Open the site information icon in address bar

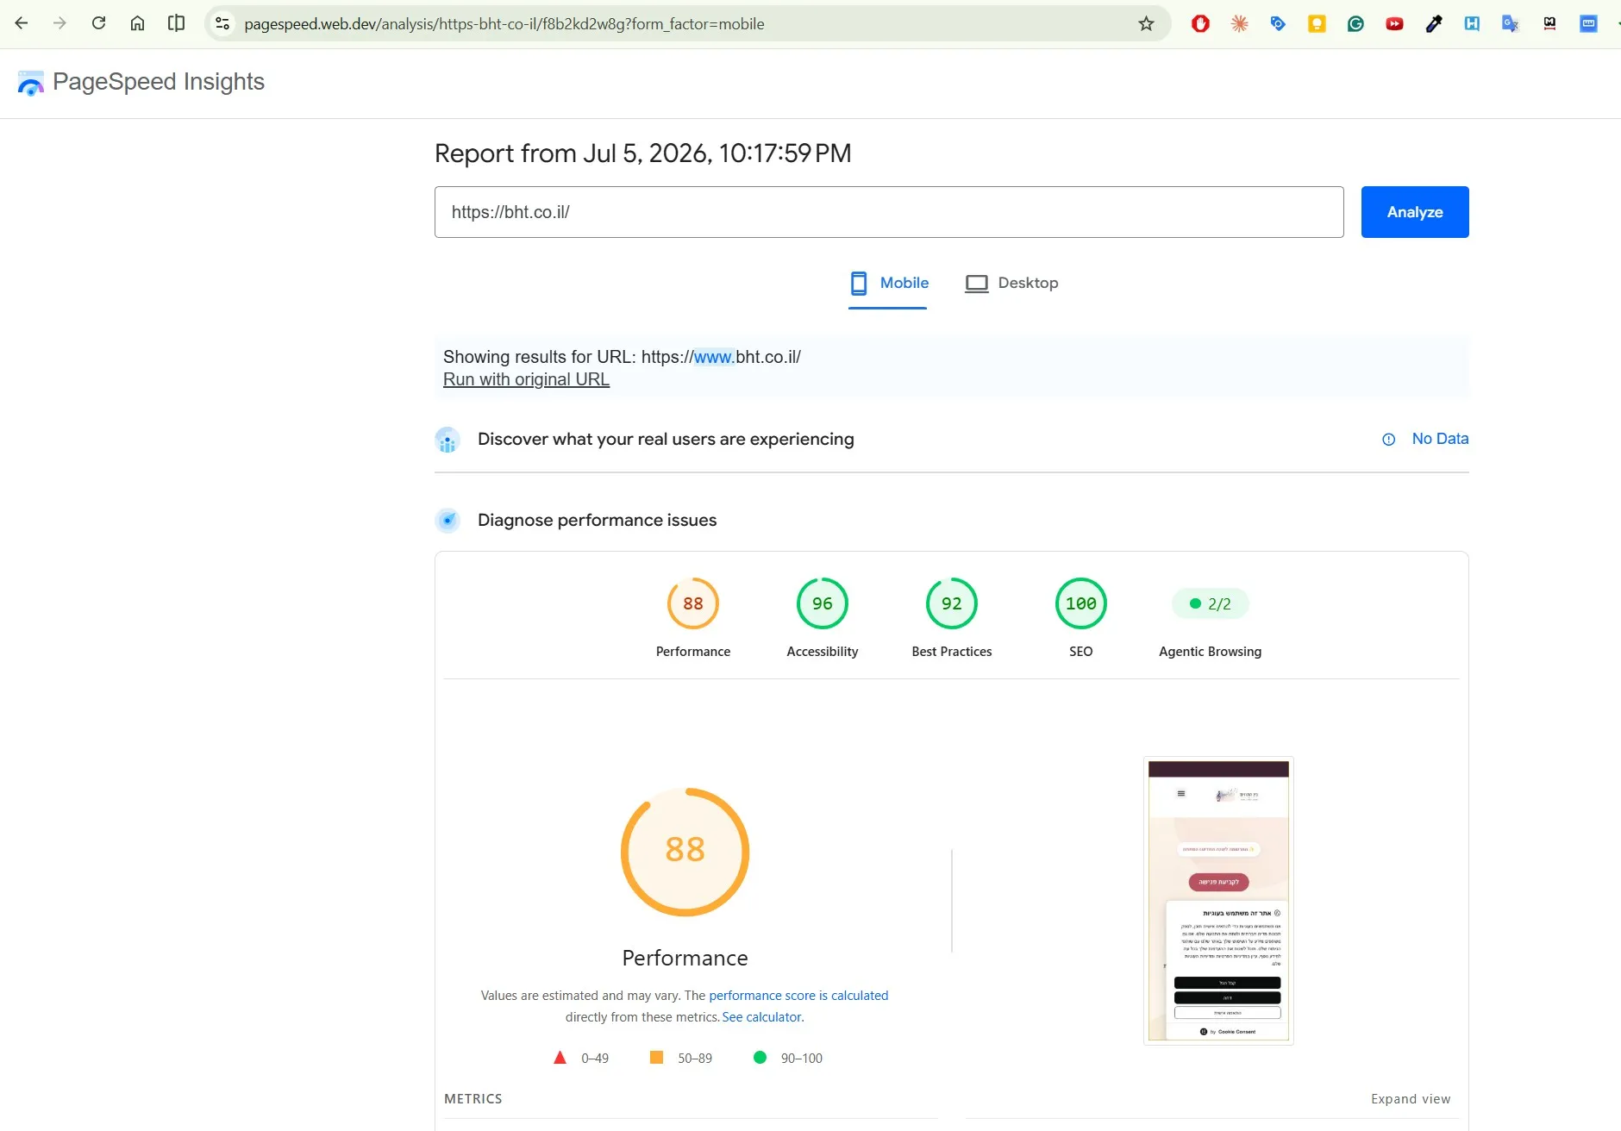click(222, 24)
